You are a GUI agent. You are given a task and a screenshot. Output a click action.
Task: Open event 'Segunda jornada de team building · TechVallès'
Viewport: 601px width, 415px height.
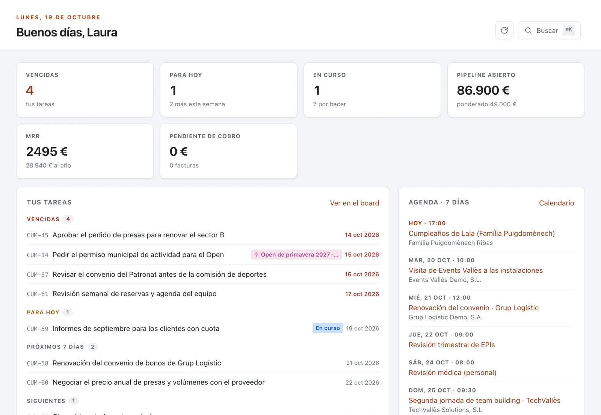(484, 400)
